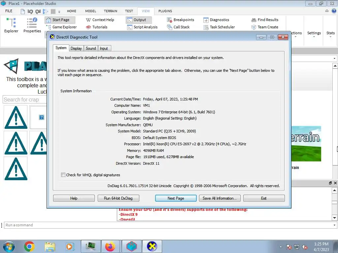Click the Output panel float/undock icon
Image resolution: width=338 pixels, height=253 pixels.
pyautogui.click(x=330, y=183)
